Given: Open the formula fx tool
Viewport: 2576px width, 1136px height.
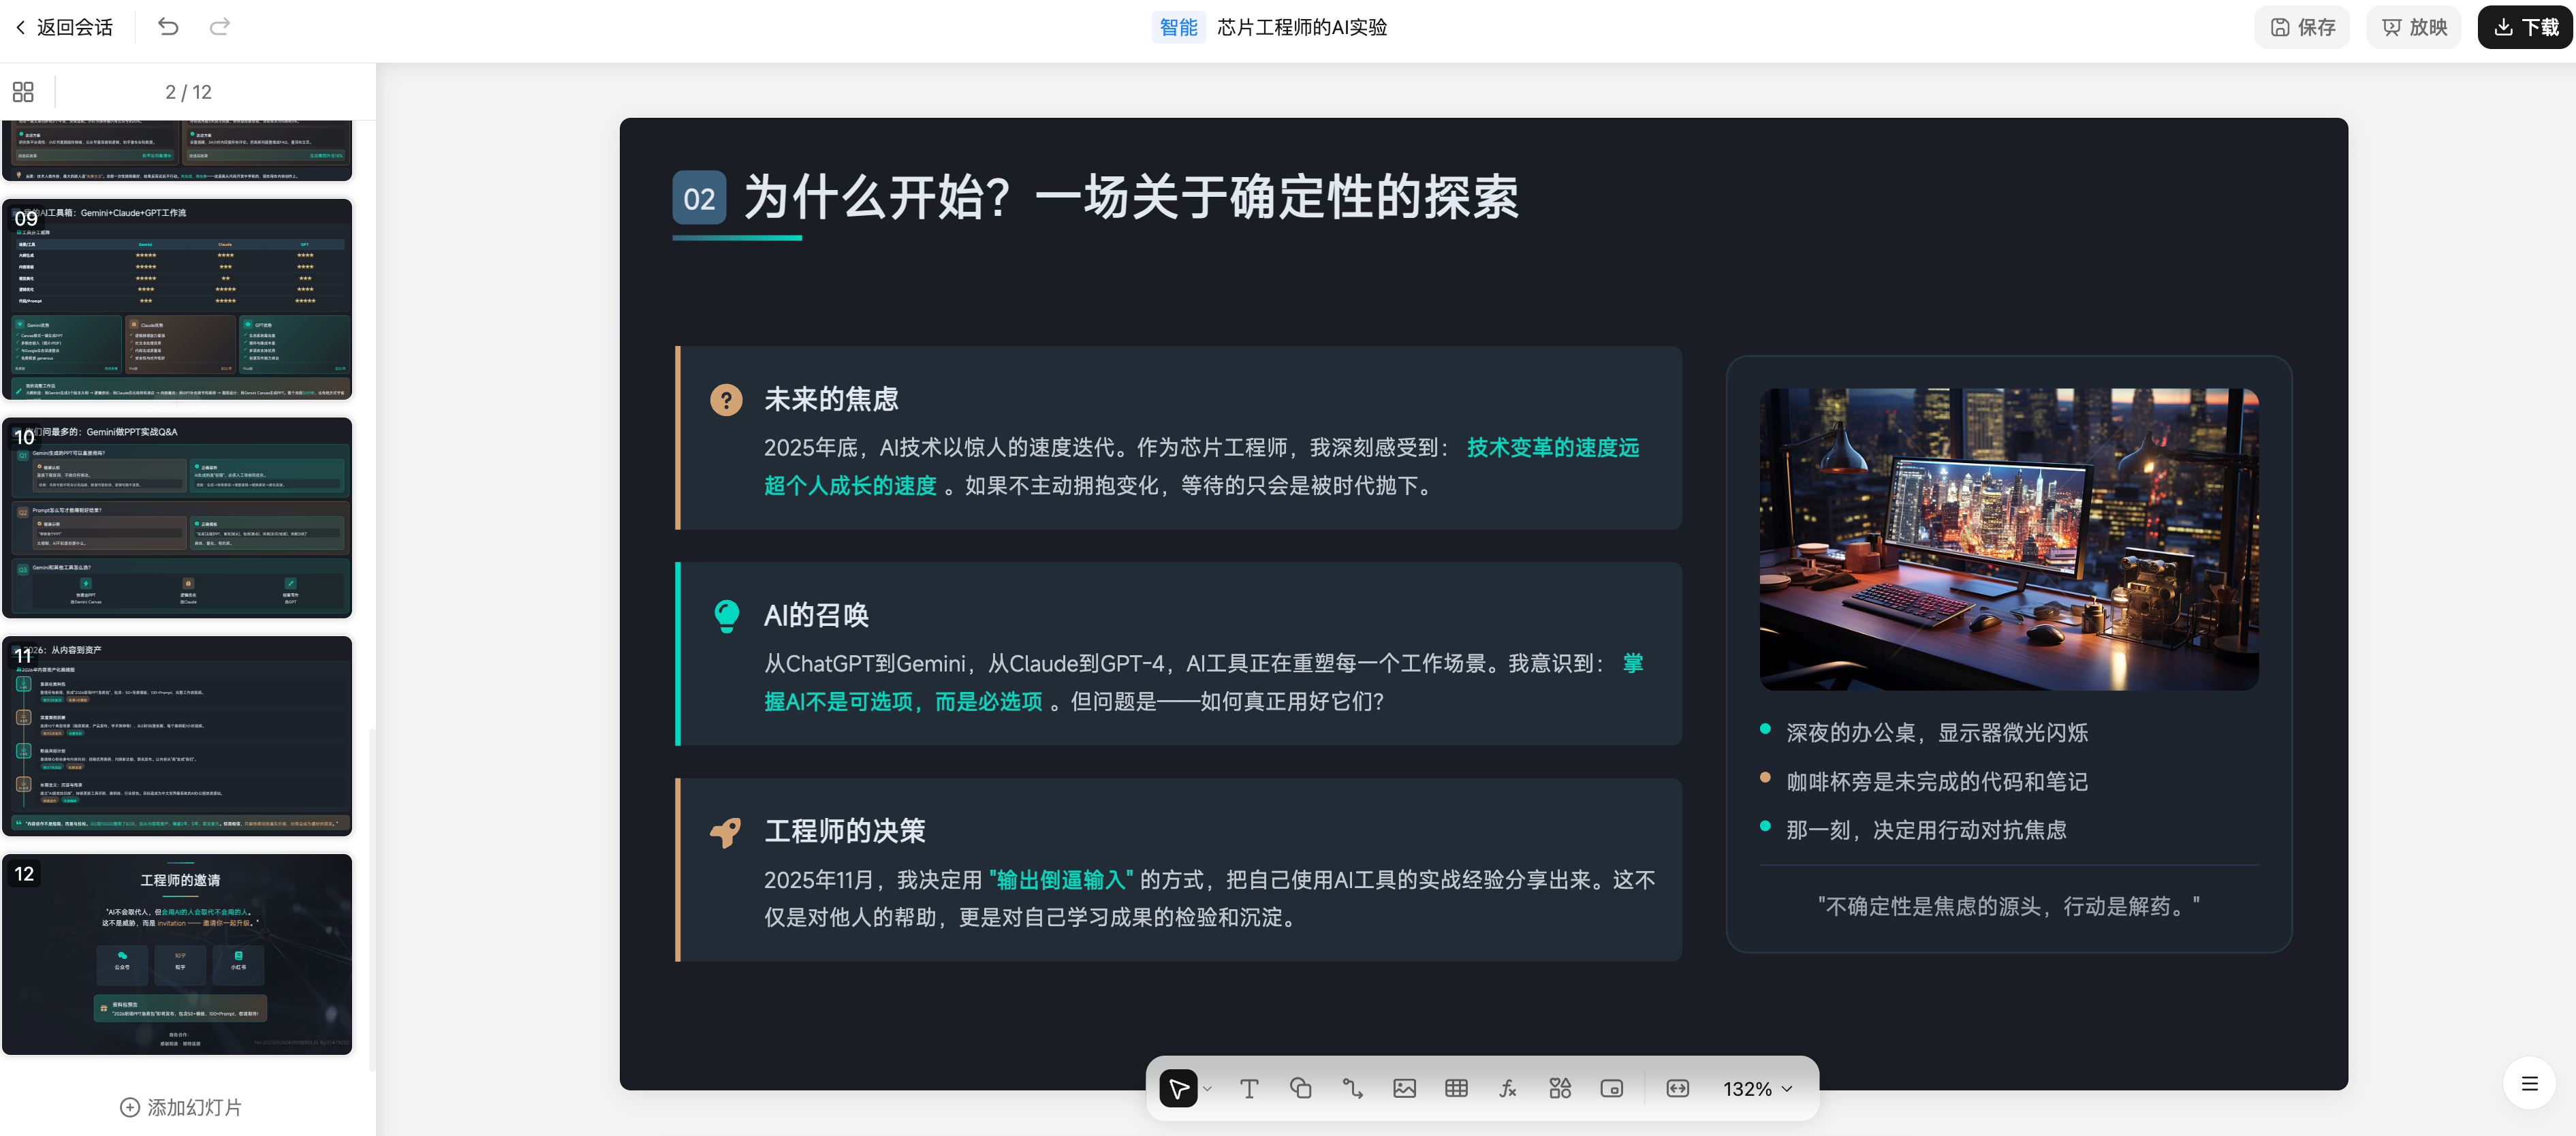Looking at the screenshot, I should click(x=1508, y=1088).
